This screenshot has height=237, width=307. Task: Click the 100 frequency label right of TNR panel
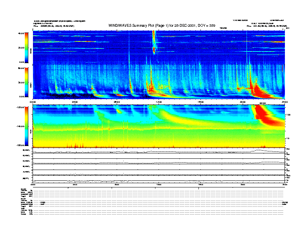(x=289, y=115)
